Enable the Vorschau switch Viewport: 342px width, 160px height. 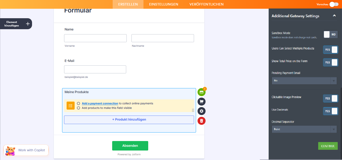coord(334,4)
